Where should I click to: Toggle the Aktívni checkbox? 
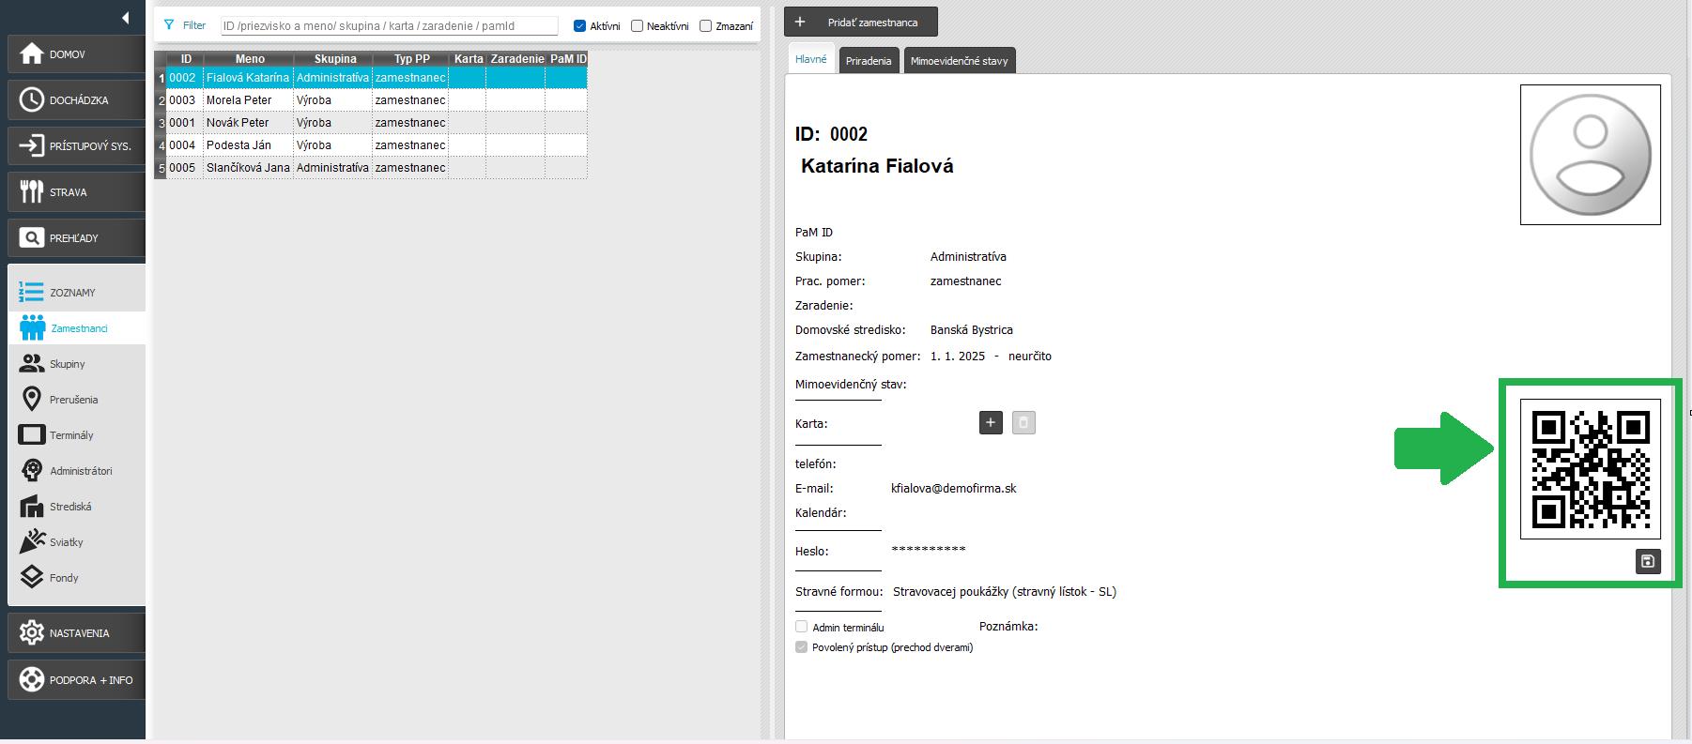coord(579,26)
